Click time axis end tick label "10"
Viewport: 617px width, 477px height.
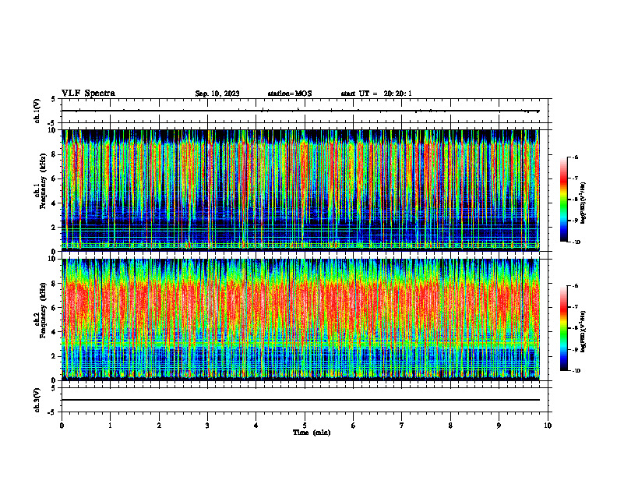(548, 426)
